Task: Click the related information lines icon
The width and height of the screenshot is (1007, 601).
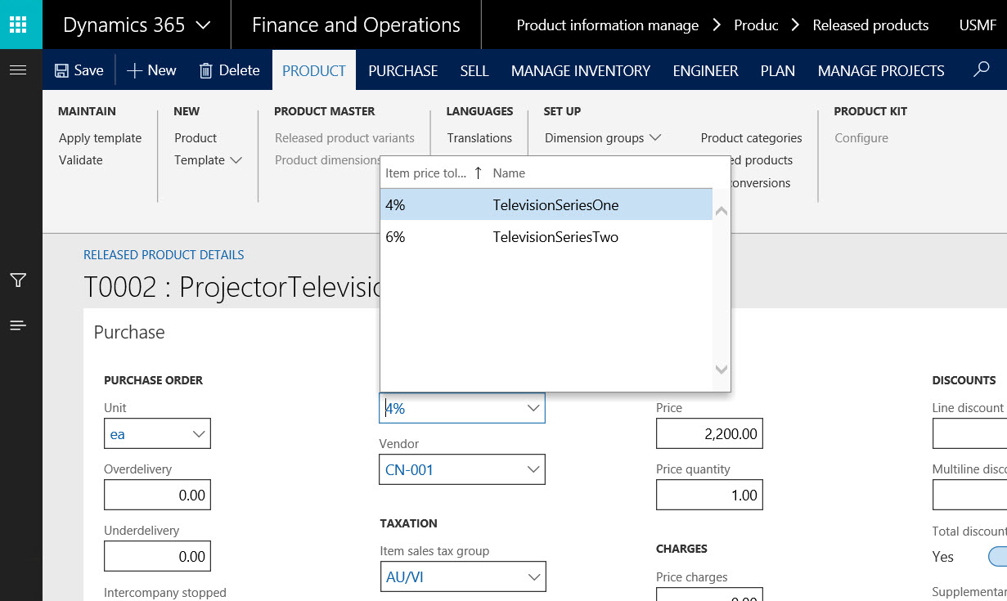Action: pyautogui.click(x=18, y=325)
